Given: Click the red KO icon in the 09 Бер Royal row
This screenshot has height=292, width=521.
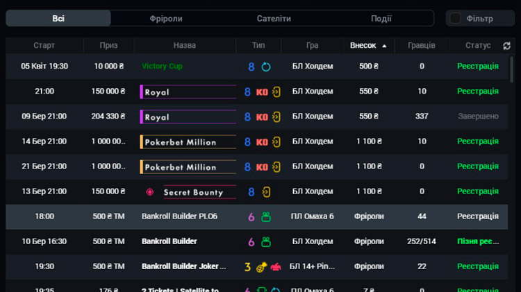Looking at the screenshot, I should point(262,117).
